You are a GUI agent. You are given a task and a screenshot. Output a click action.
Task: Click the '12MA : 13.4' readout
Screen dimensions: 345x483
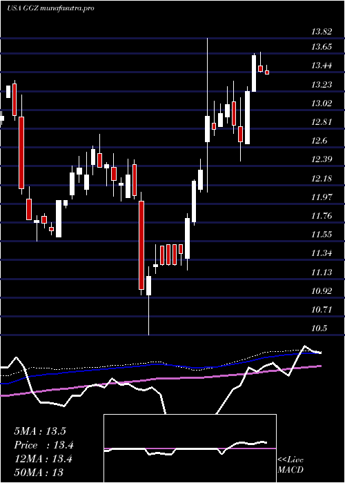pos(43,459)
